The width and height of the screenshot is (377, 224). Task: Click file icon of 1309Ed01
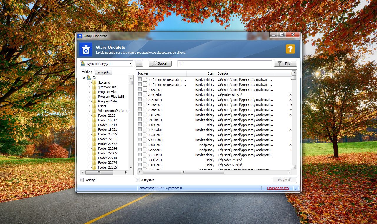pyautogui.click(x=145, y=165)
